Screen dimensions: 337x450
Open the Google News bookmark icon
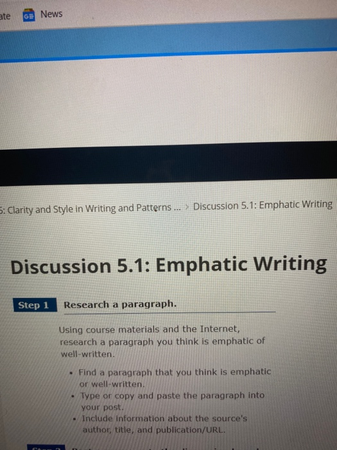click(29, 16)
